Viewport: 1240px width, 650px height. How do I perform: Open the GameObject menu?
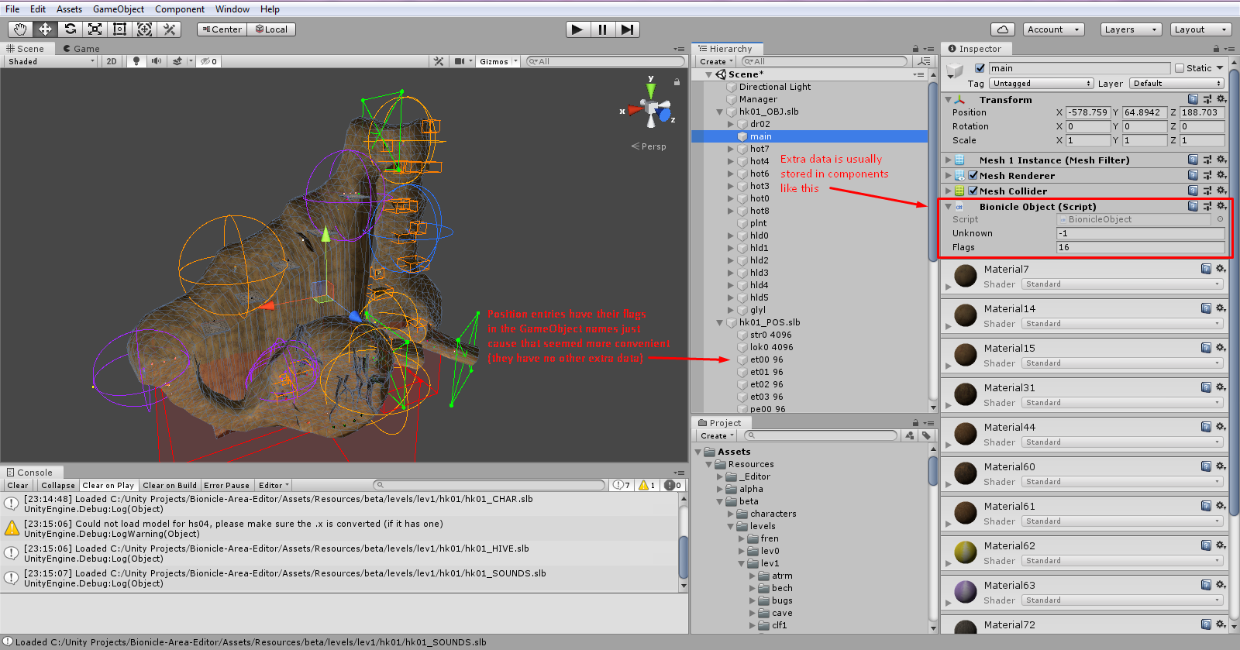[x=119, y=9]
